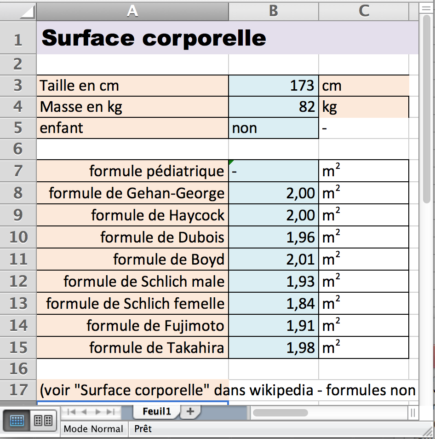Select the enfant cell containing non

click(x=273, y=128)
